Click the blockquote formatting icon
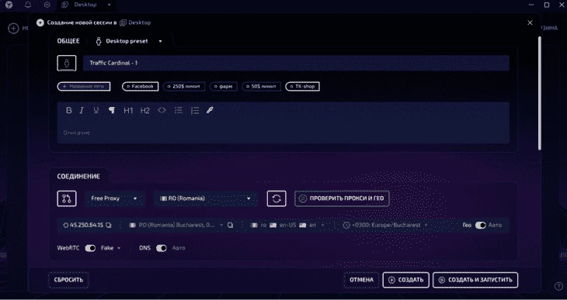Screen dimensions: 567x300 pos(112,111)
